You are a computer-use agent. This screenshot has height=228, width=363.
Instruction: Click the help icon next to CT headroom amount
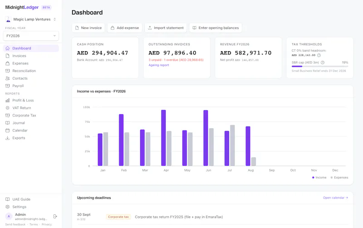319,55
